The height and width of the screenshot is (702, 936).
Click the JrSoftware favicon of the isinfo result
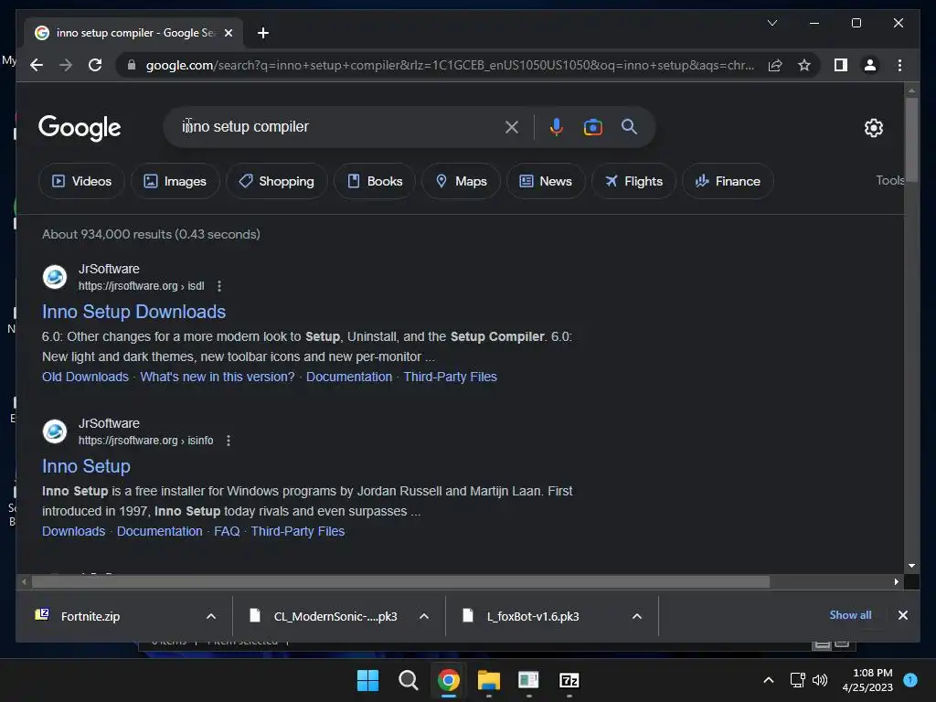pos(55,431)
